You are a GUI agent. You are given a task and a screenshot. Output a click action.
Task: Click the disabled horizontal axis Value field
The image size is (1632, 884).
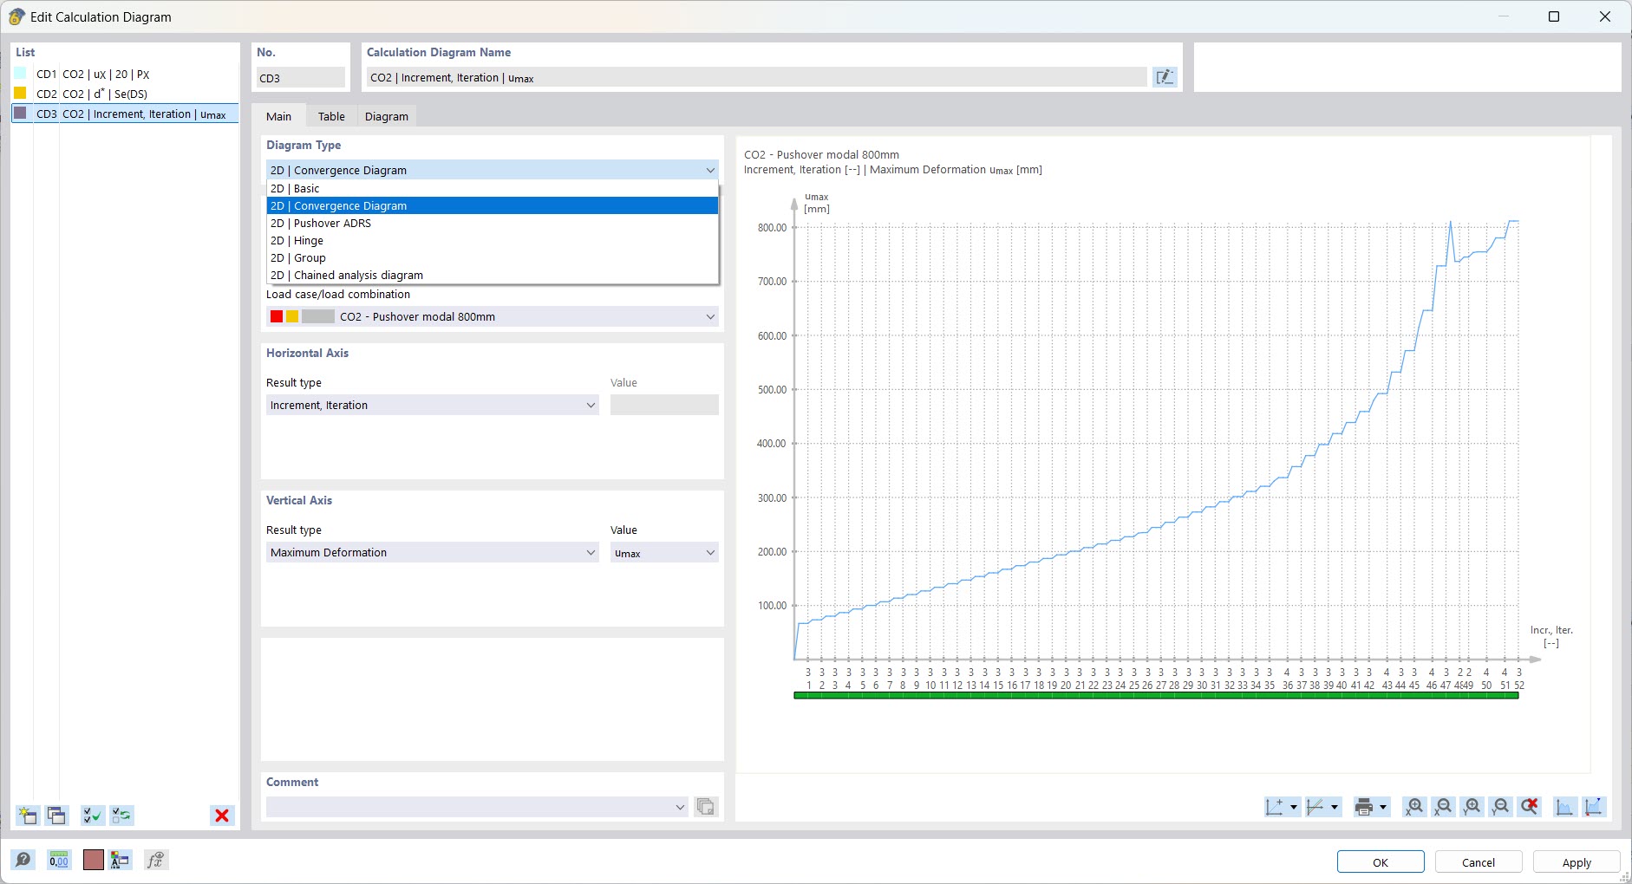pos(664,405)
